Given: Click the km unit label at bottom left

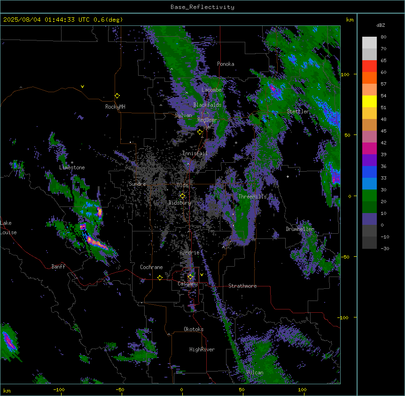Looking at the screenshot, I should click(x=7, y=390).
